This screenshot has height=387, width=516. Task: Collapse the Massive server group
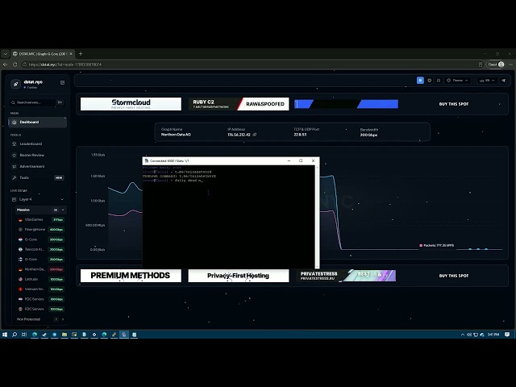point(63,210)
